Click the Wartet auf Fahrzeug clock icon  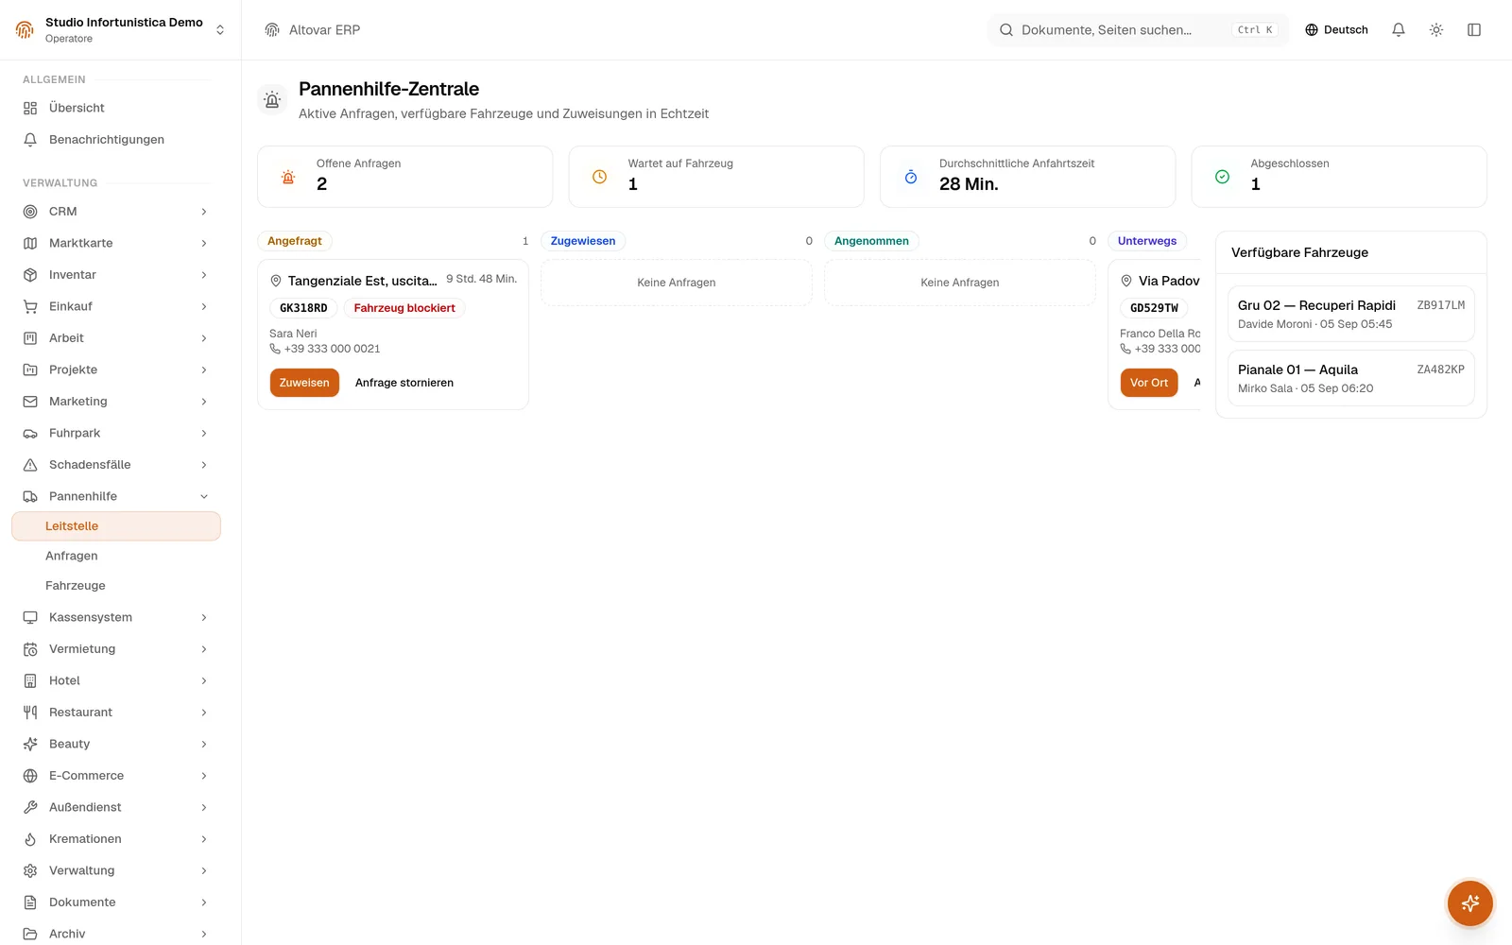click(599, 177)
